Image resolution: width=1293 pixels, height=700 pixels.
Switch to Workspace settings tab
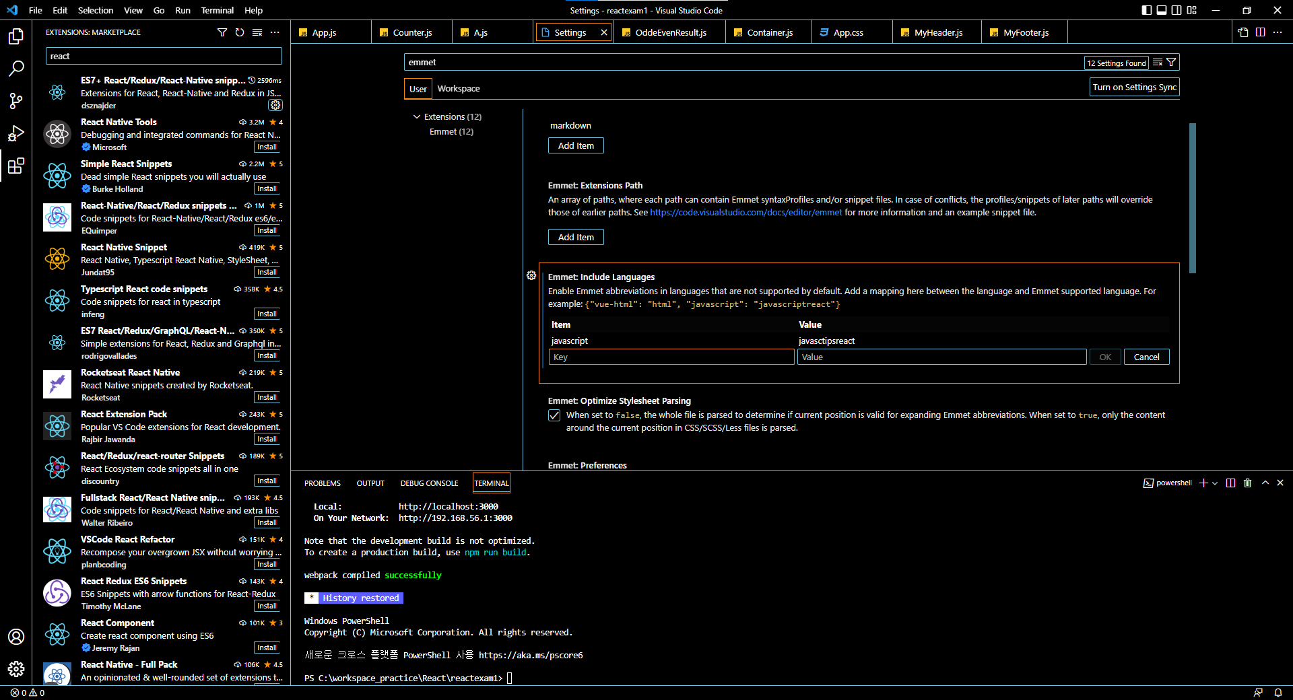[459, 89]
